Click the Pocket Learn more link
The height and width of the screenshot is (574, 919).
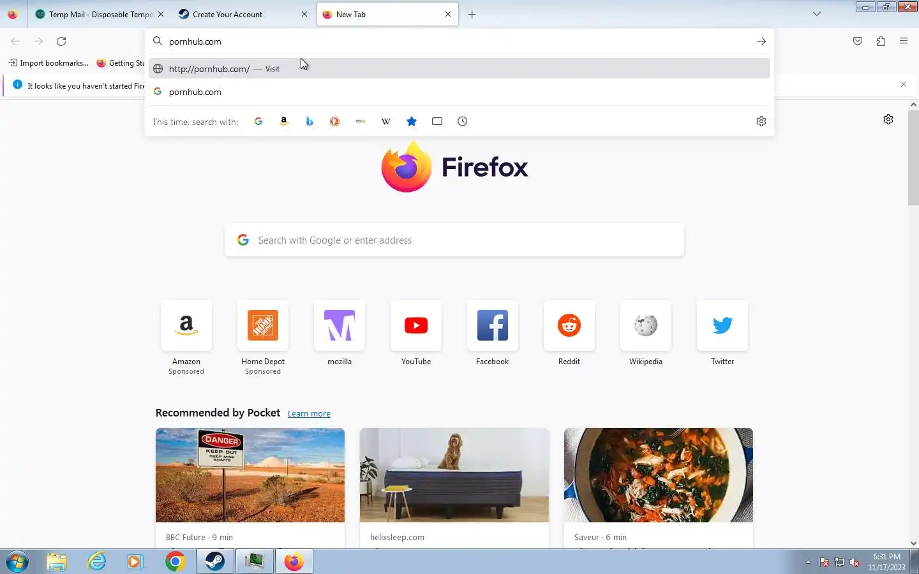[x=309, y=414]
